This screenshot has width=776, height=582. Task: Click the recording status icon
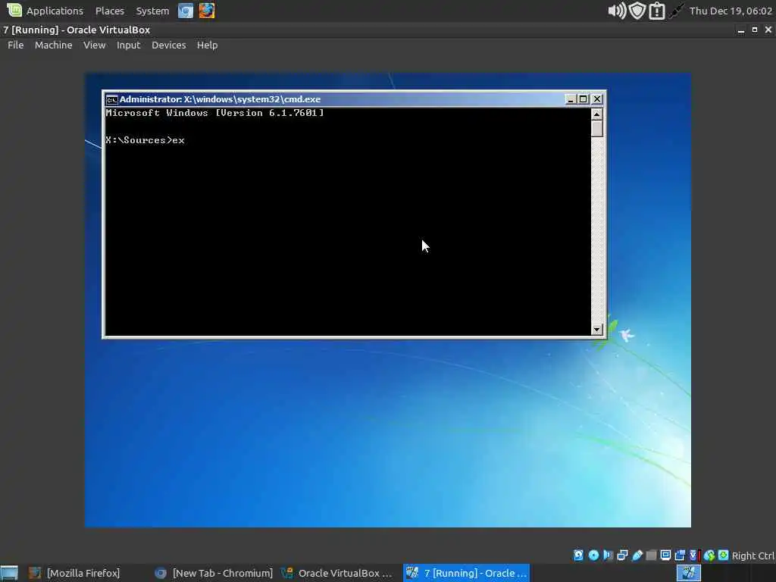[x=680, y=555]
